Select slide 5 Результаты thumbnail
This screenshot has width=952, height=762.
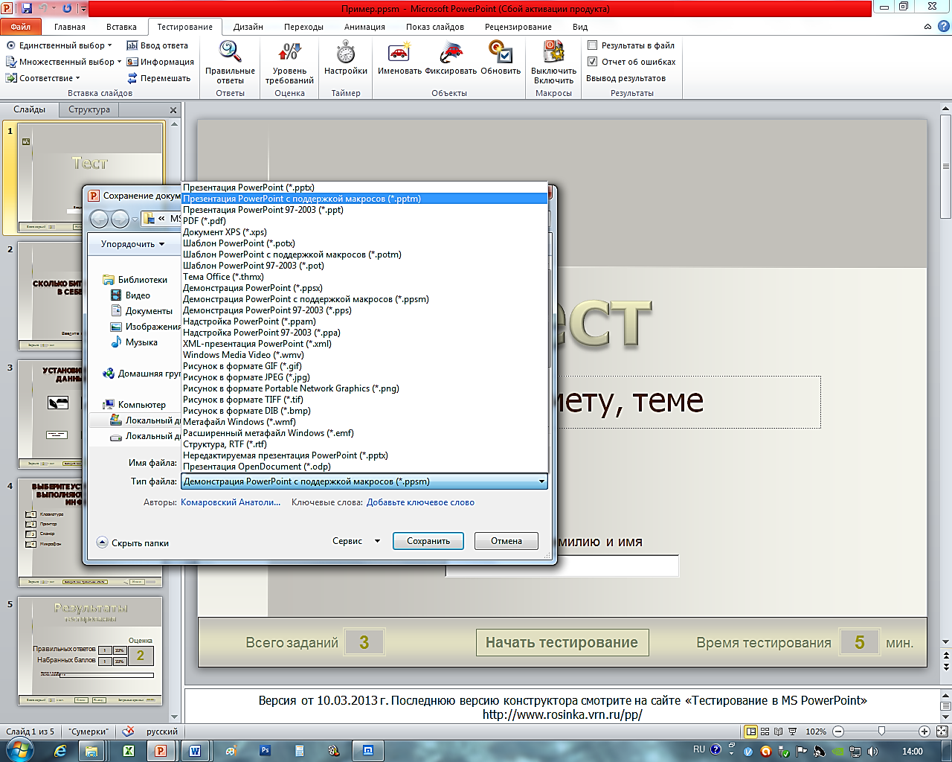pyautogui.click(x=90, y=651)
